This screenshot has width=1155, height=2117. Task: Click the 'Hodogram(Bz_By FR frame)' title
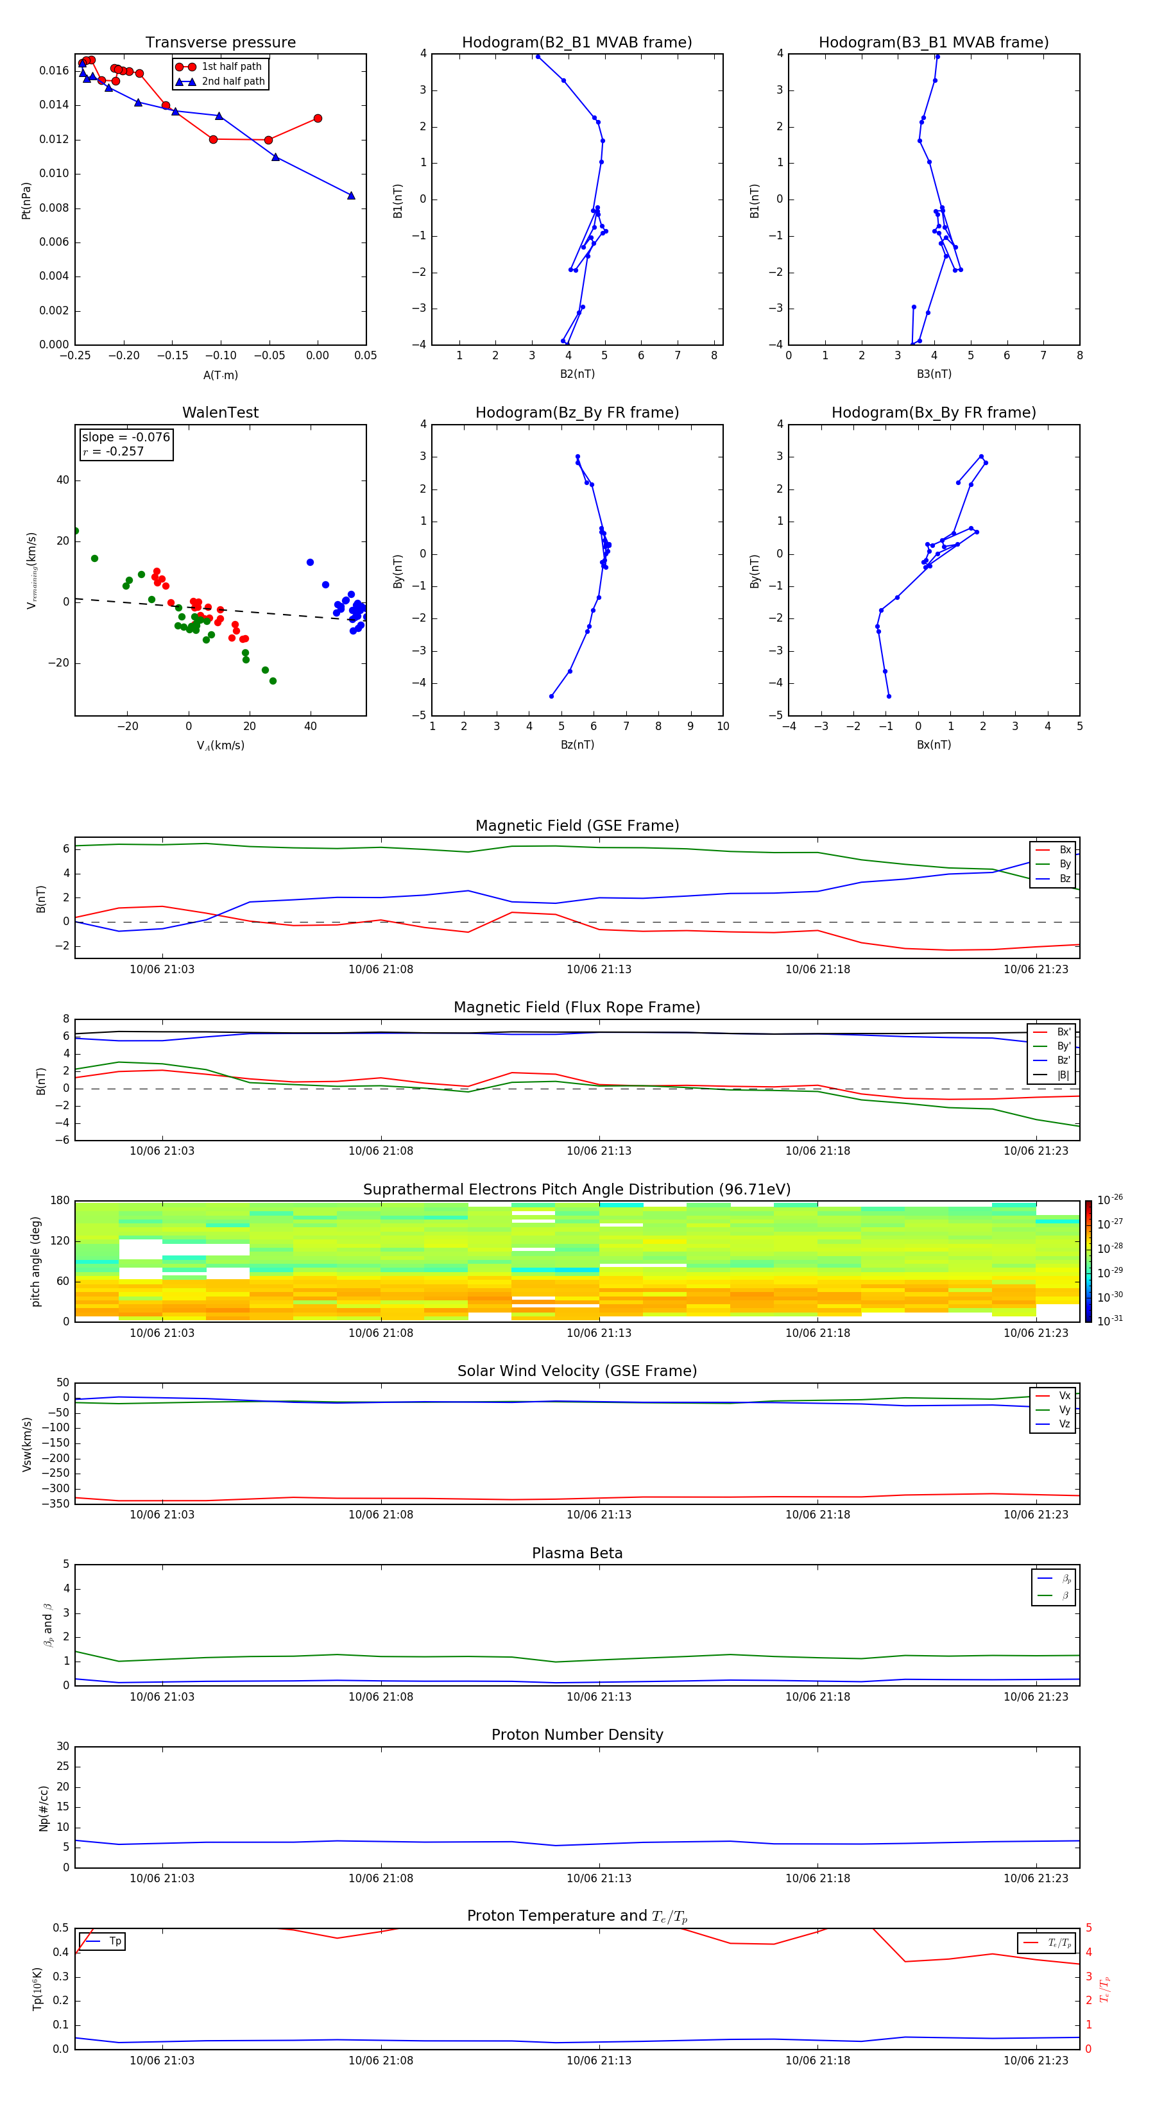[577, 412]
